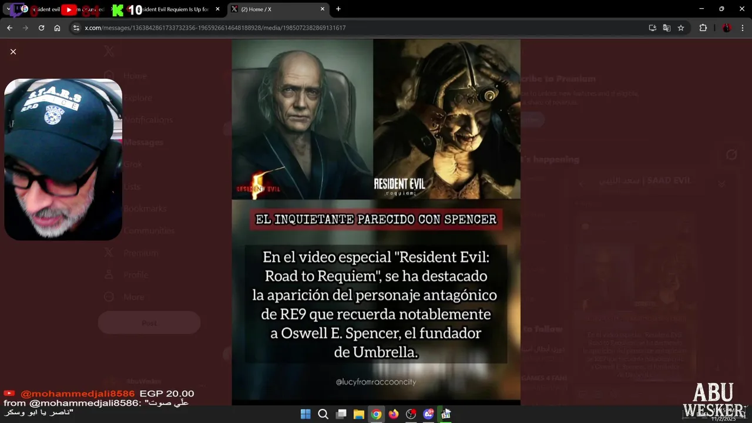Open the Chrome profile avatar
This screenshot has width=752, height=423.
point(727,28)
